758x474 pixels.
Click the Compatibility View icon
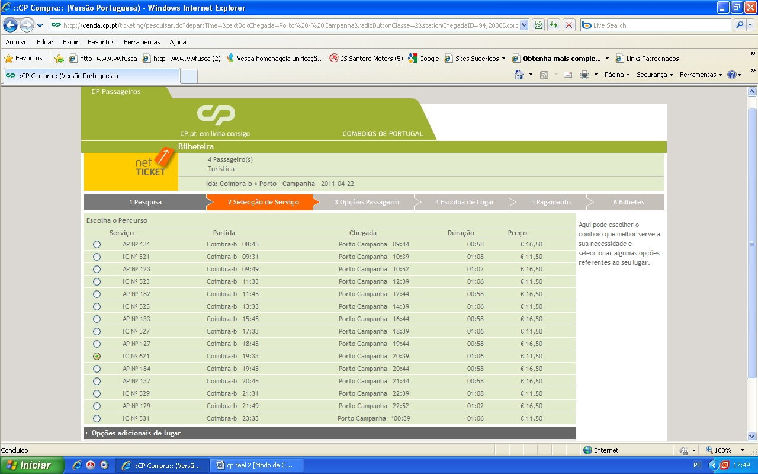coord(538,25)
